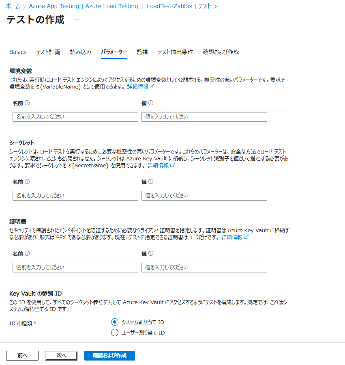Image resolution: width=345 pixels, height=365 pixels.
Task: Go to the テスト抽出条件 tab
Action: tap(175, 52)
